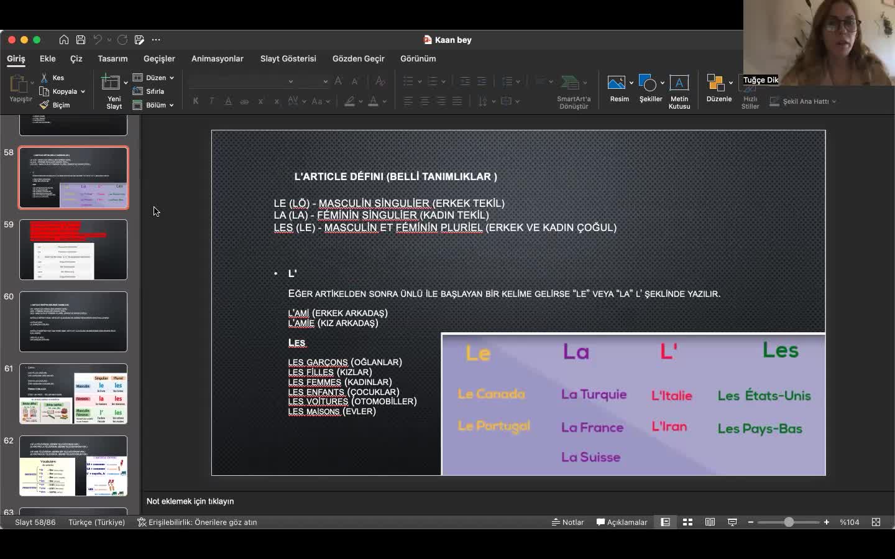Reset slide layout with Sıfırla
Viewport: 895px width, 559px height.
click(x=149, y=91)
